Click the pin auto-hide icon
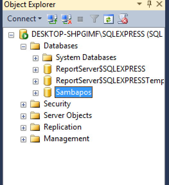169x185 pixels. [149, 4]
